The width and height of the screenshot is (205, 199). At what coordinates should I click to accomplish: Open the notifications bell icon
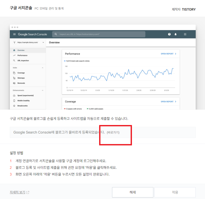(x=176, y=34)
